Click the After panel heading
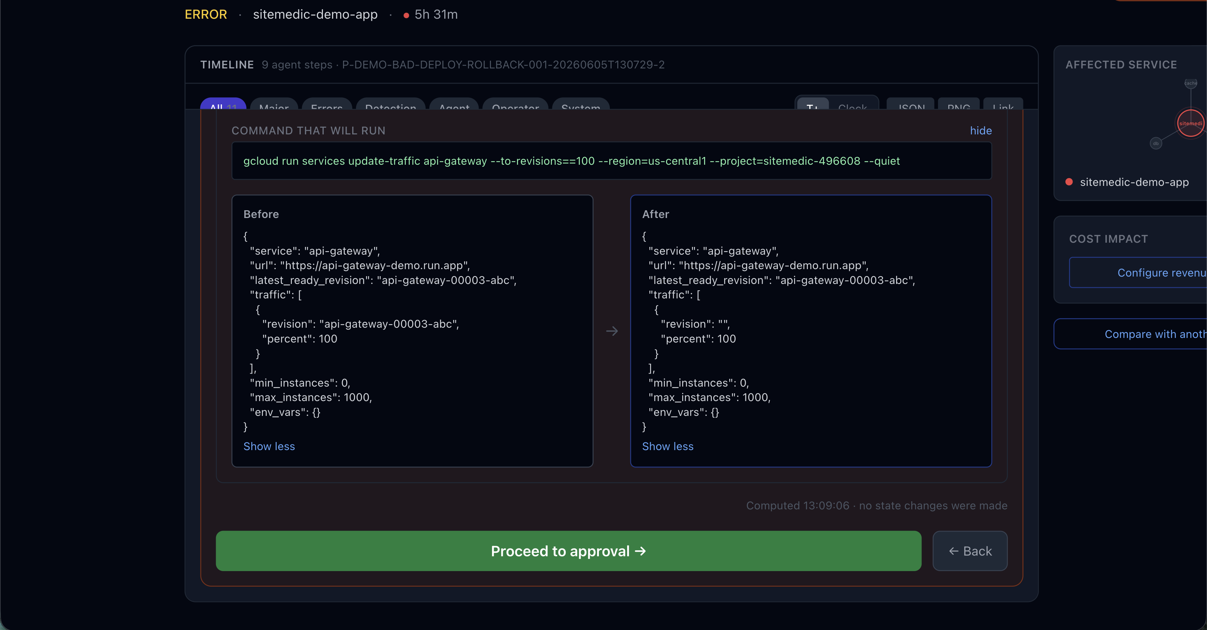 click(655, 214)
